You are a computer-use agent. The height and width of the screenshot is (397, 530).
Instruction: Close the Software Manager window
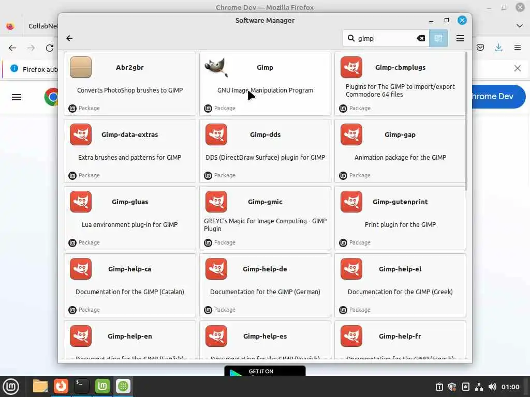(x=462, y=20)
